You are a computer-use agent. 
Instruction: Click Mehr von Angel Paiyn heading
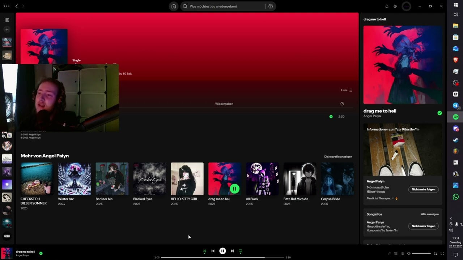(x=44, y=156)
